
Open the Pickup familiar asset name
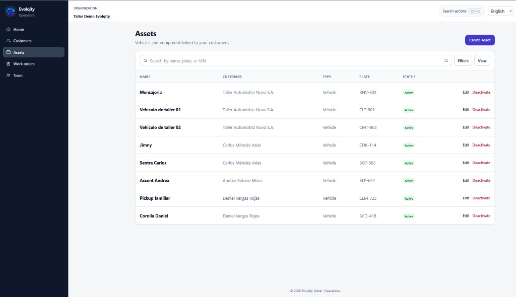pyautogui.click(x=155, y=198)
